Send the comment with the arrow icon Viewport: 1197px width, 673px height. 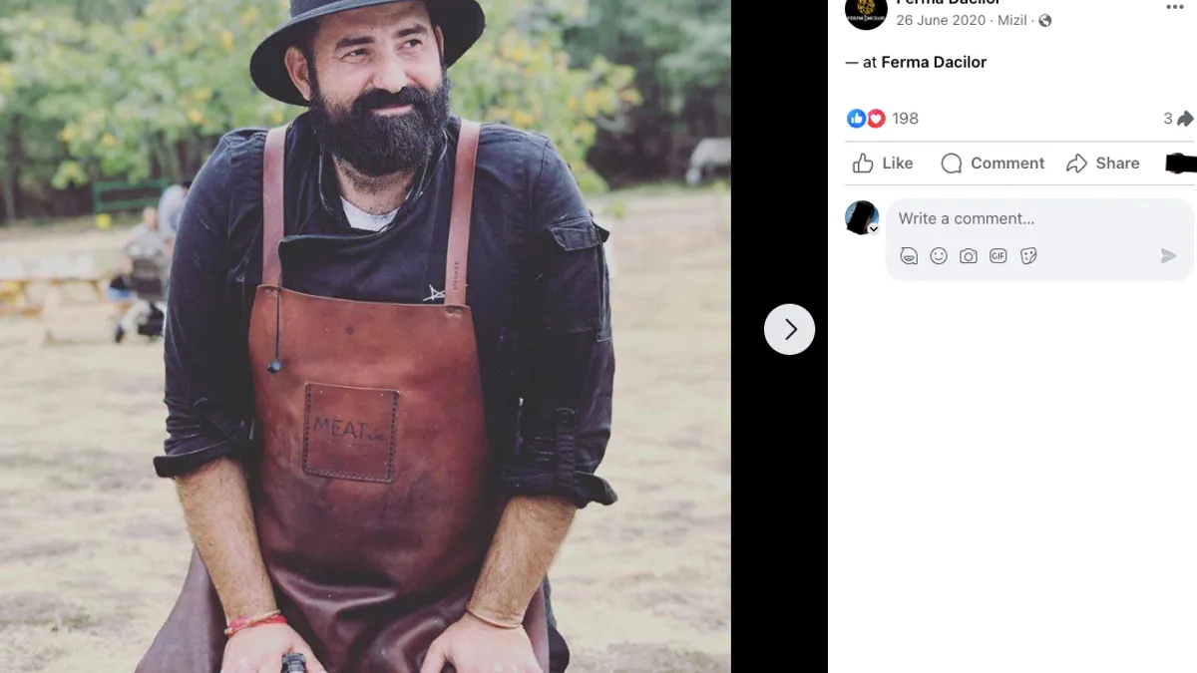point(1168,256)
